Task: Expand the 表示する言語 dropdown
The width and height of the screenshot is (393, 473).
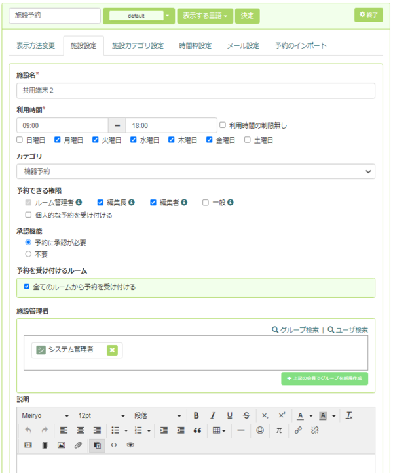Action: [x=205, y=15]
